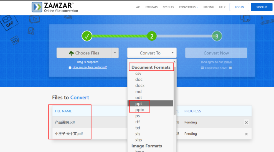This screenshot has width=274, height=152.
Task: Click Pending status of 小王子 长中文.pdf
Action: (x=191, y=134)
